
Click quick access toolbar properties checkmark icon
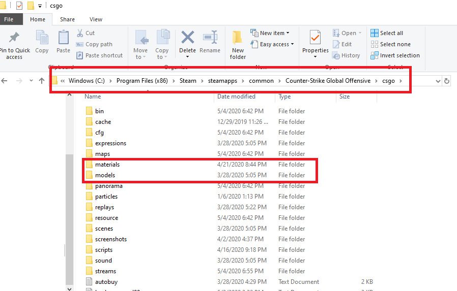tap(19, 6)
